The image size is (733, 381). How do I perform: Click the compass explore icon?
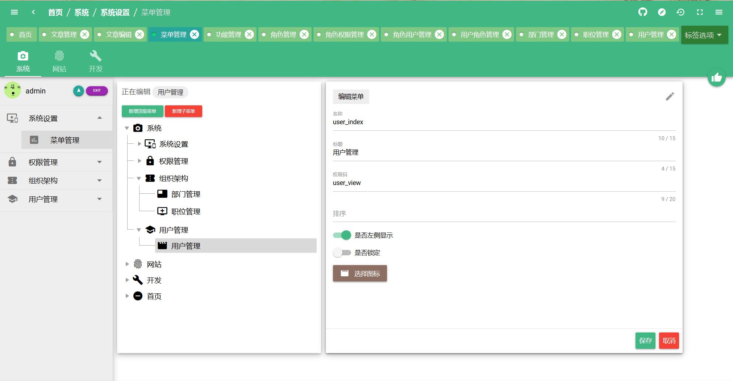pos(662,12)
